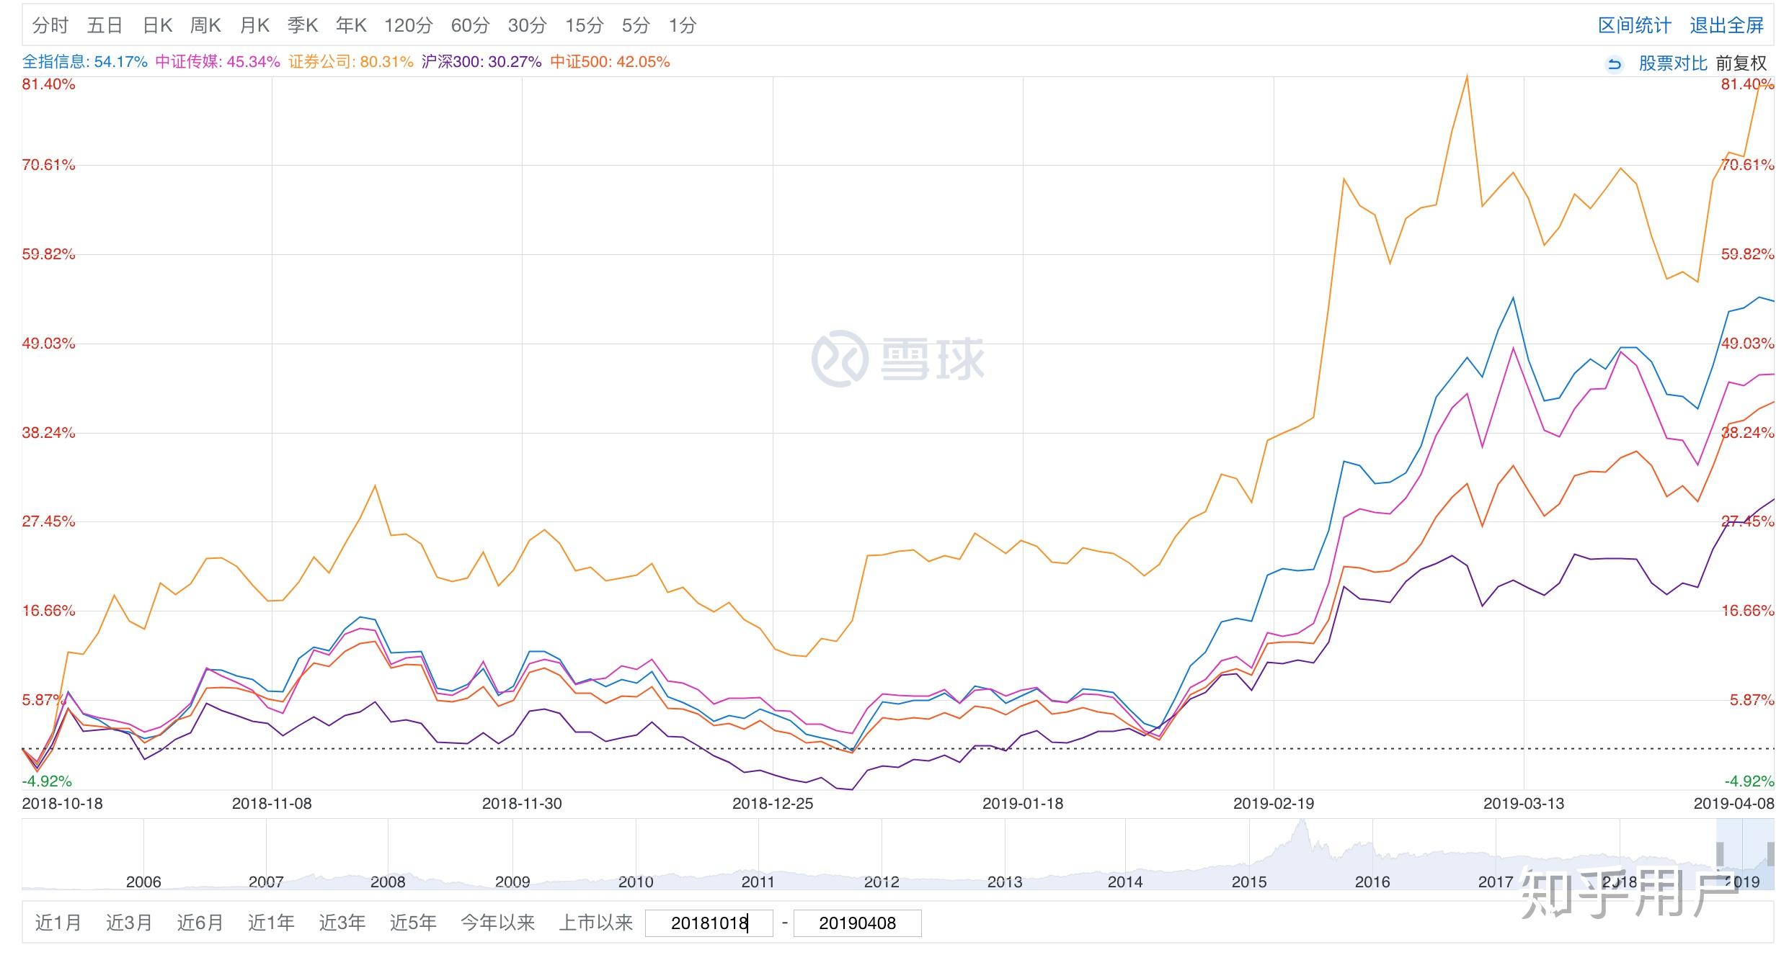
Task: Switch to 周K weekly chart
Action: [205, 26]
